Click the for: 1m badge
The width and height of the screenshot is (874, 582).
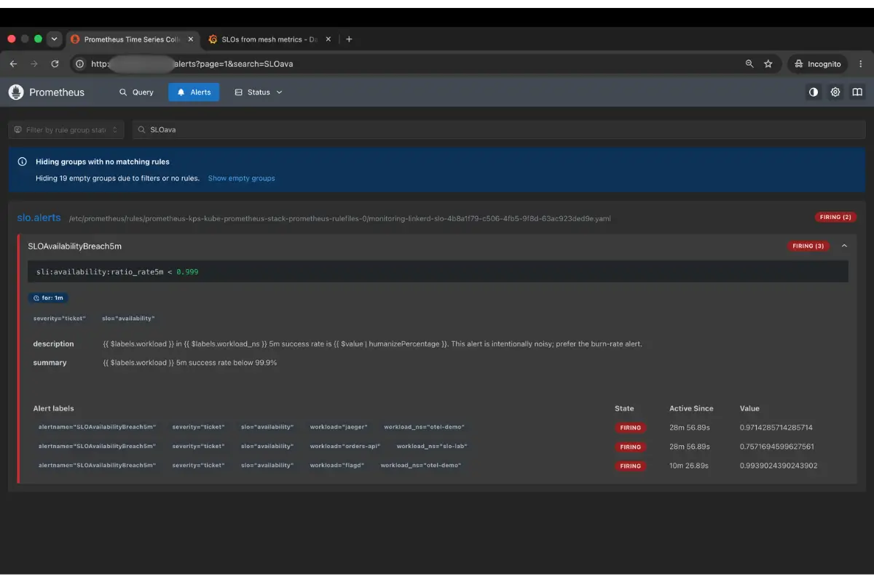pyautogui.click(x=49, y=298)
